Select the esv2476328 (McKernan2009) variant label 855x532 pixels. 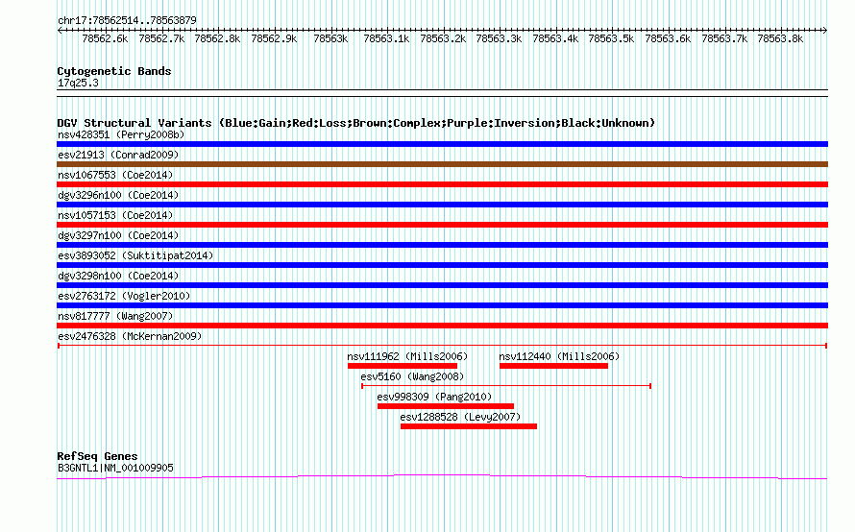[129, 336]
